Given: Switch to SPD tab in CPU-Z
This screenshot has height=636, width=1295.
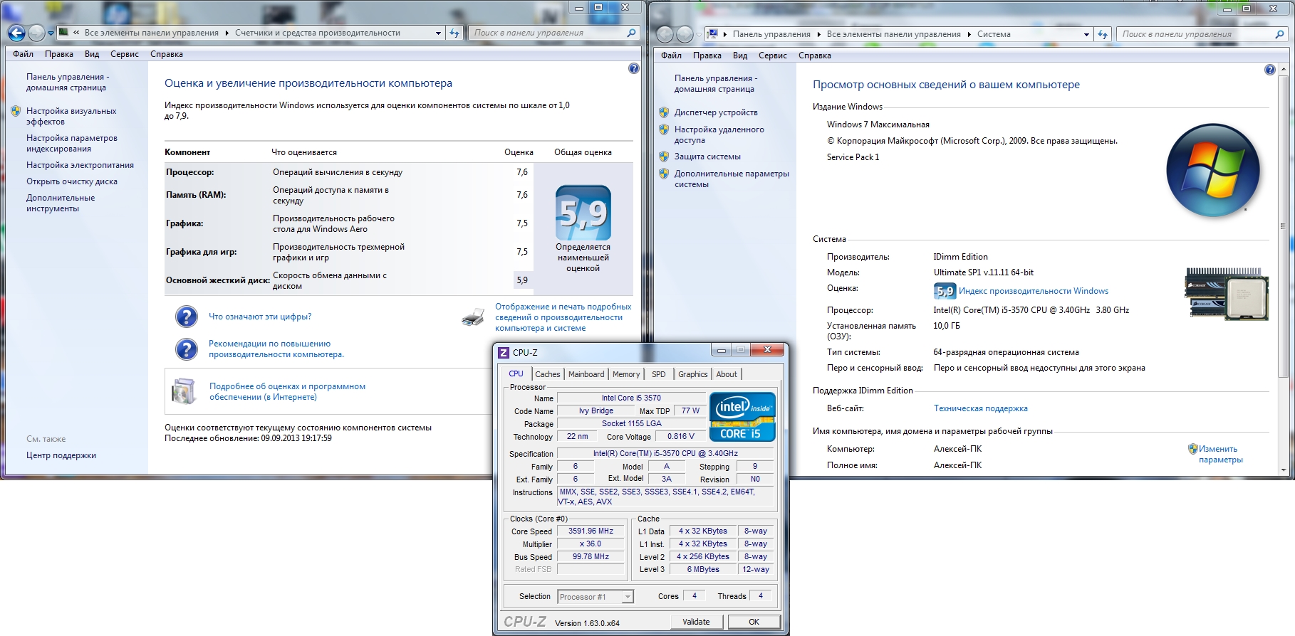Looking at the screenshot, I should [659, 374].
